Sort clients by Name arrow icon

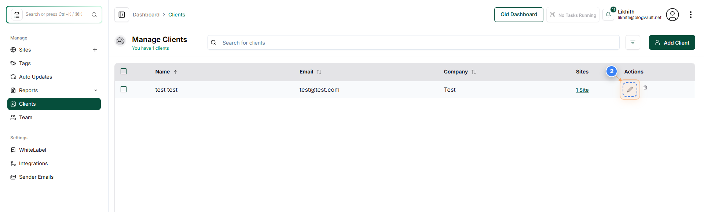pos(176,72)
